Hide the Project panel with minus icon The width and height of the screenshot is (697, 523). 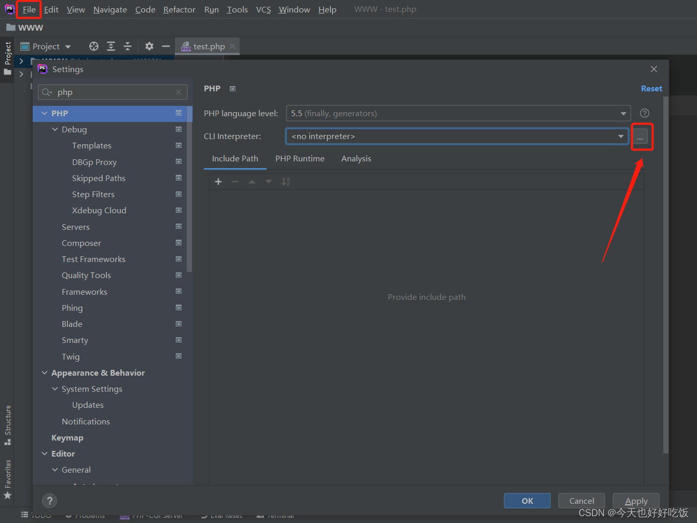pyautogui.click(x=166, y=46)
